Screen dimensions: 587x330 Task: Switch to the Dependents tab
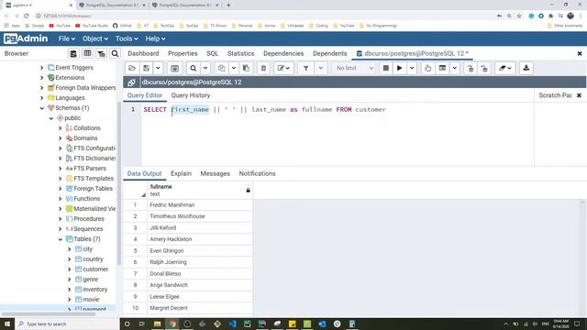330,53
